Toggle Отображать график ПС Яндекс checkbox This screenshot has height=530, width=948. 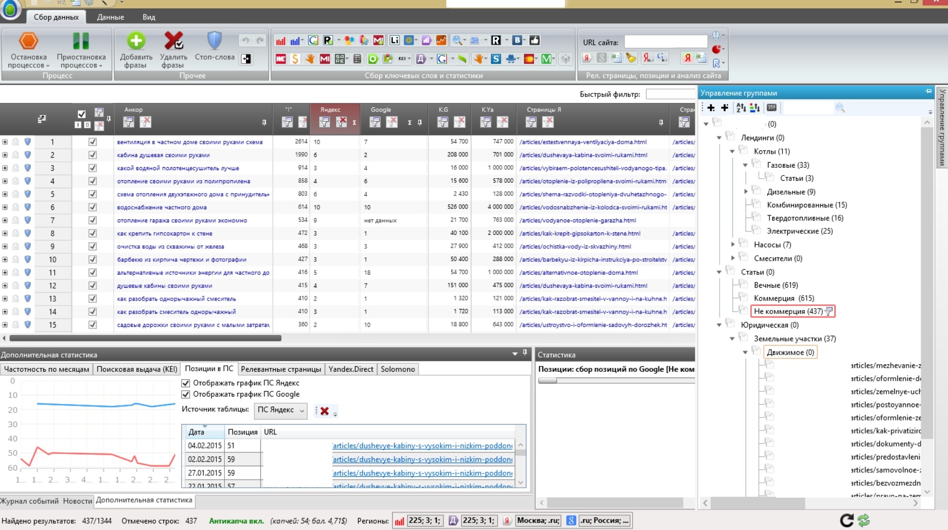pyautogui.click(x=186, y=383)
